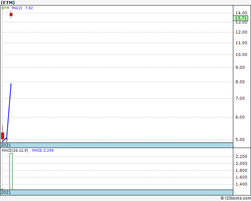Click the 6.00 price axis label
251x201 pixels.
(240, 117)
